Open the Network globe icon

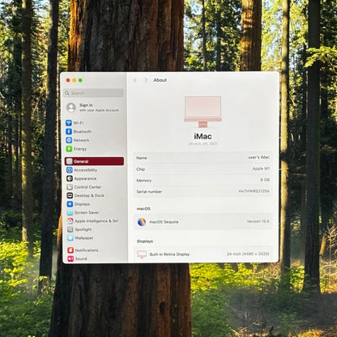coord(69,140)
